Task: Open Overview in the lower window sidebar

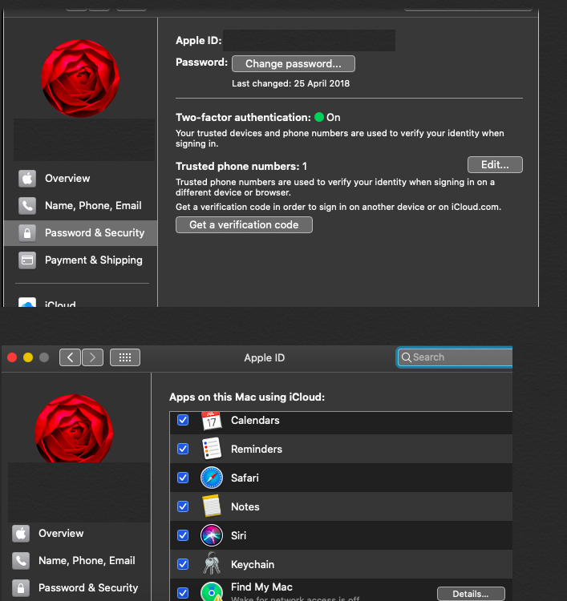Action: [x=76, y=533]
